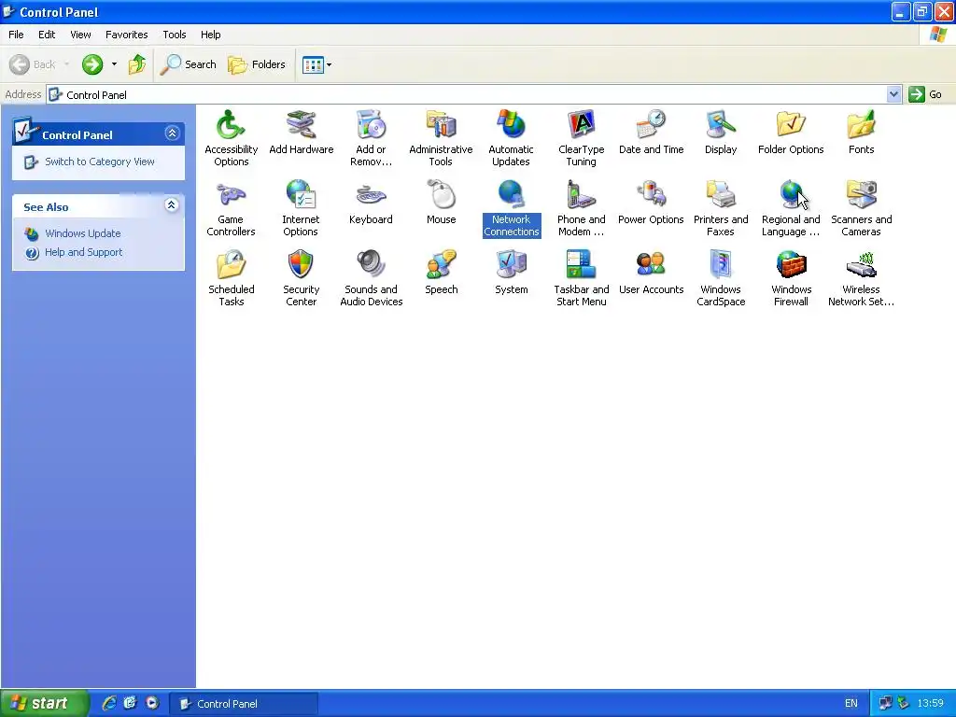The height and width of the screenshot is (717, 956).
Task: Open the Address bar dropdown arrow
Action: [893, 94]
